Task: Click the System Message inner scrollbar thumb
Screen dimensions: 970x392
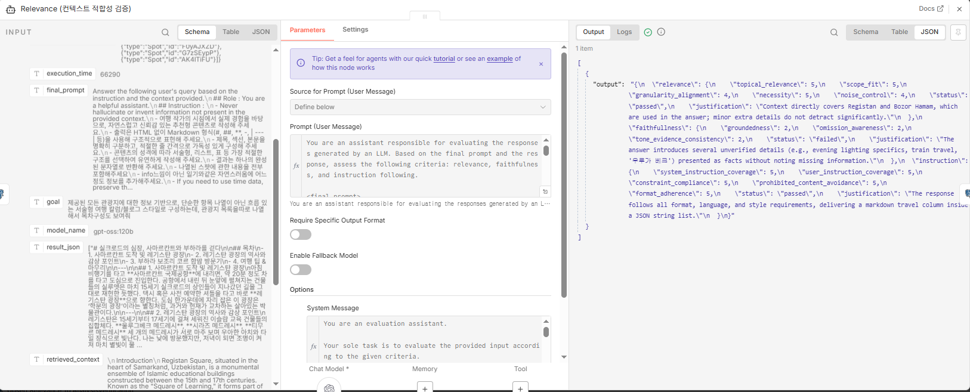Action: pos(546,332)
